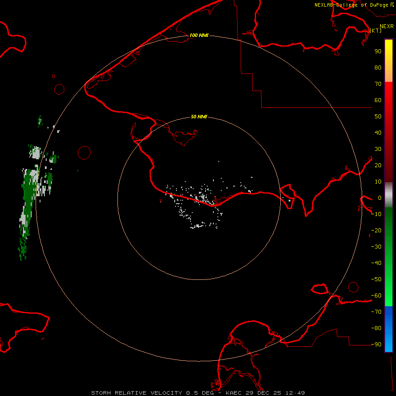Image resolution: width=396 pixels, height=396 pixels.
Task: Click the -50 value on velocity scale
Action: pos(376,279)
